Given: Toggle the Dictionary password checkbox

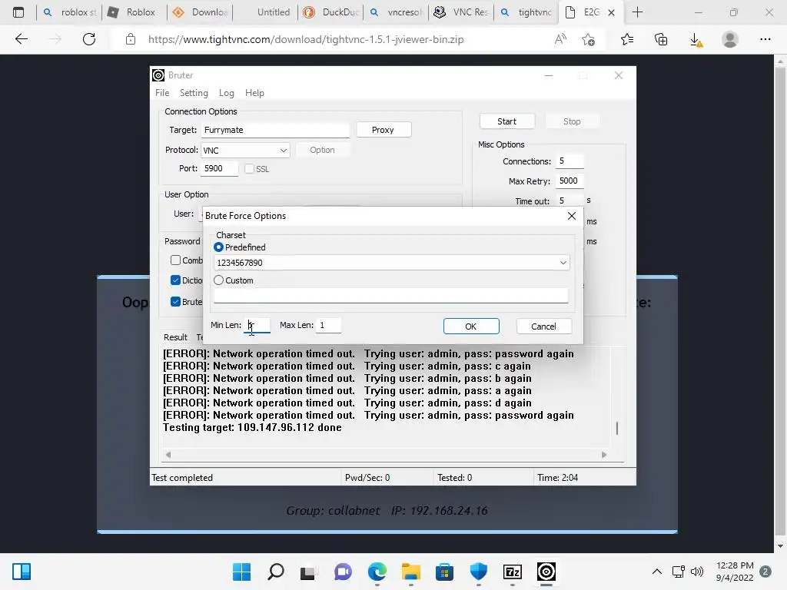Looking at the screenshot, I should pos(175,280).
